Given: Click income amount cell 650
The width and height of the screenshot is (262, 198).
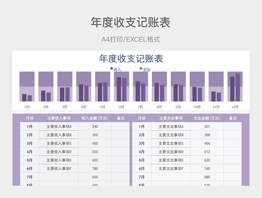Looking at the screenshot, I should click(x=95, y=177).
